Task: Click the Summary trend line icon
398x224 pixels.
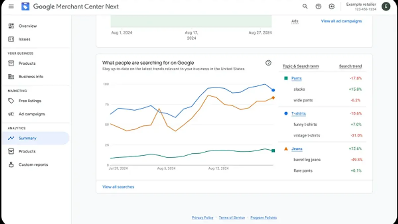Action: pyautogui.click(x=11, y=138)
